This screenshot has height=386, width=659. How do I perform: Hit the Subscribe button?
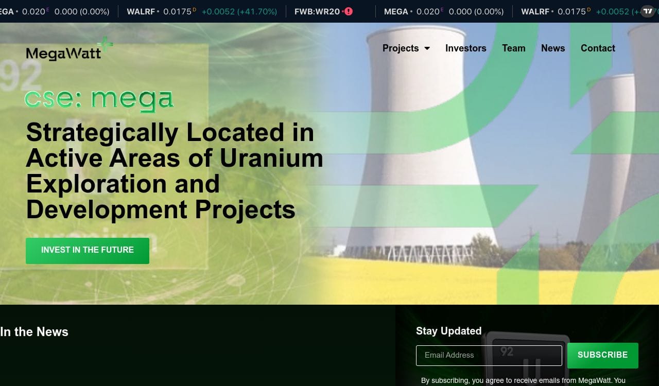(x=602, y=355)
